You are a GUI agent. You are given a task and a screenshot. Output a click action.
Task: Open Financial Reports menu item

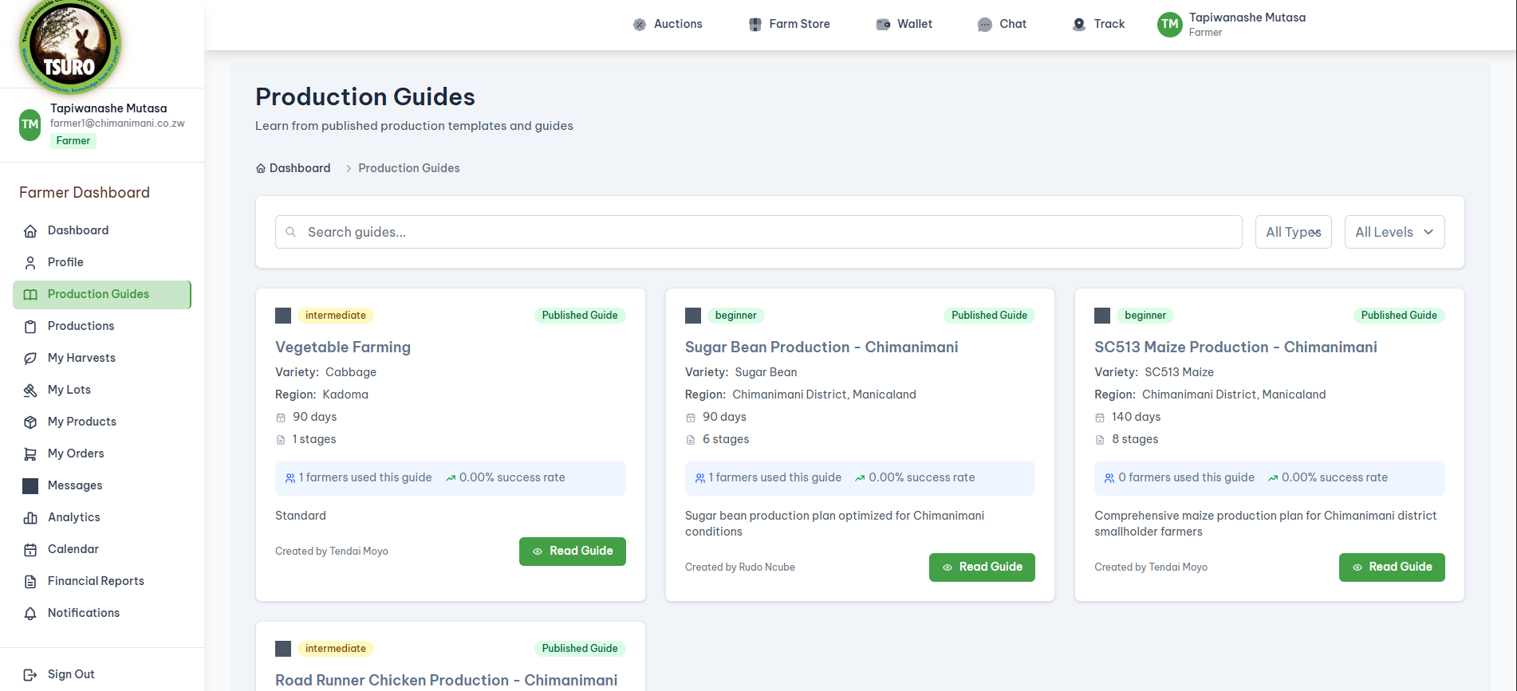[x=102, y=581]
